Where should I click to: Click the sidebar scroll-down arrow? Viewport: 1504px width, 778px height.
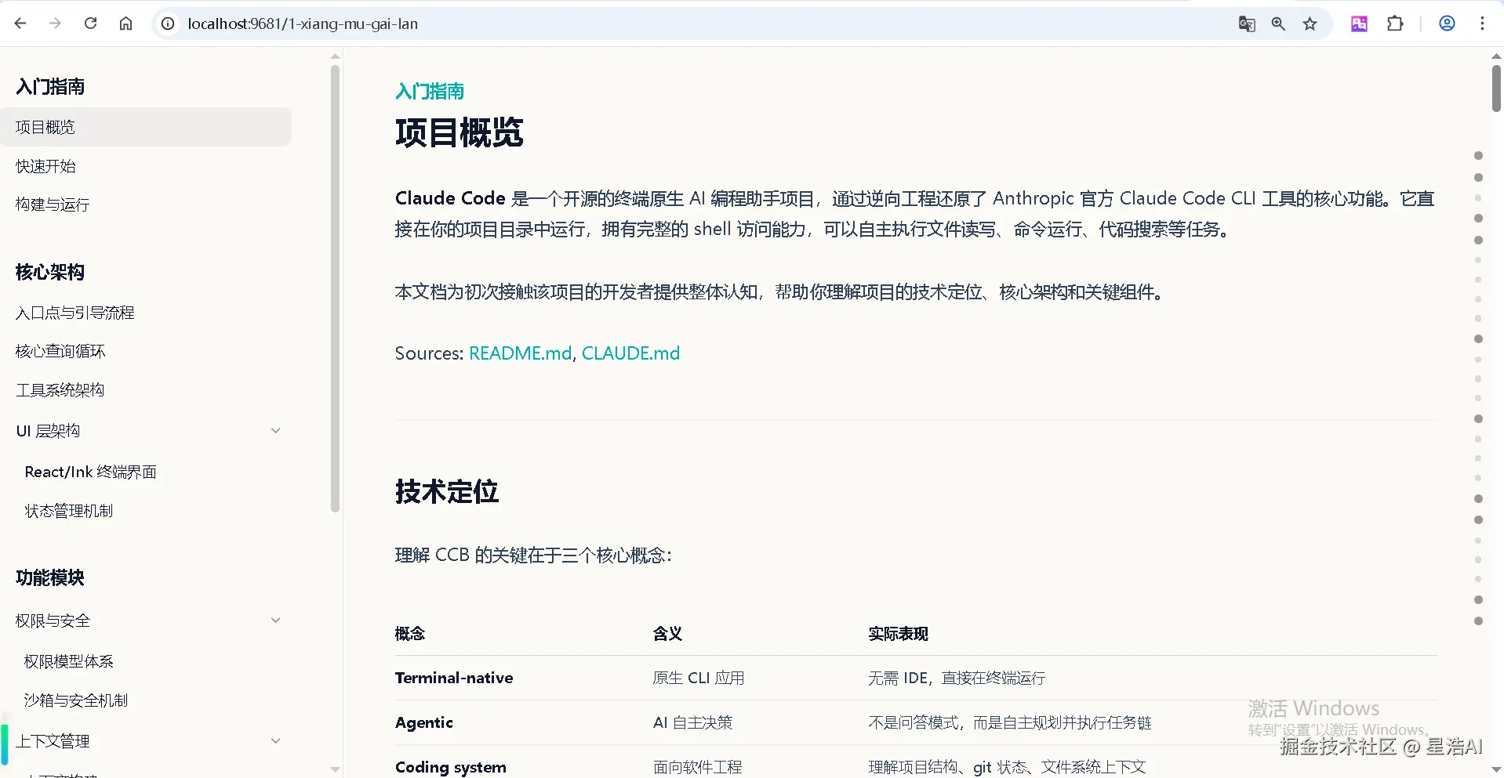[x=336, y=770]
